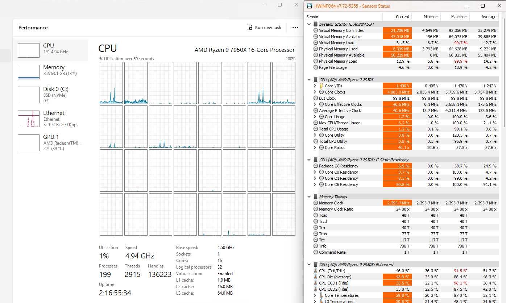The image size is (506, 303).
Task: Expand the Core C6 Residency row
Action: coord(315,184)
